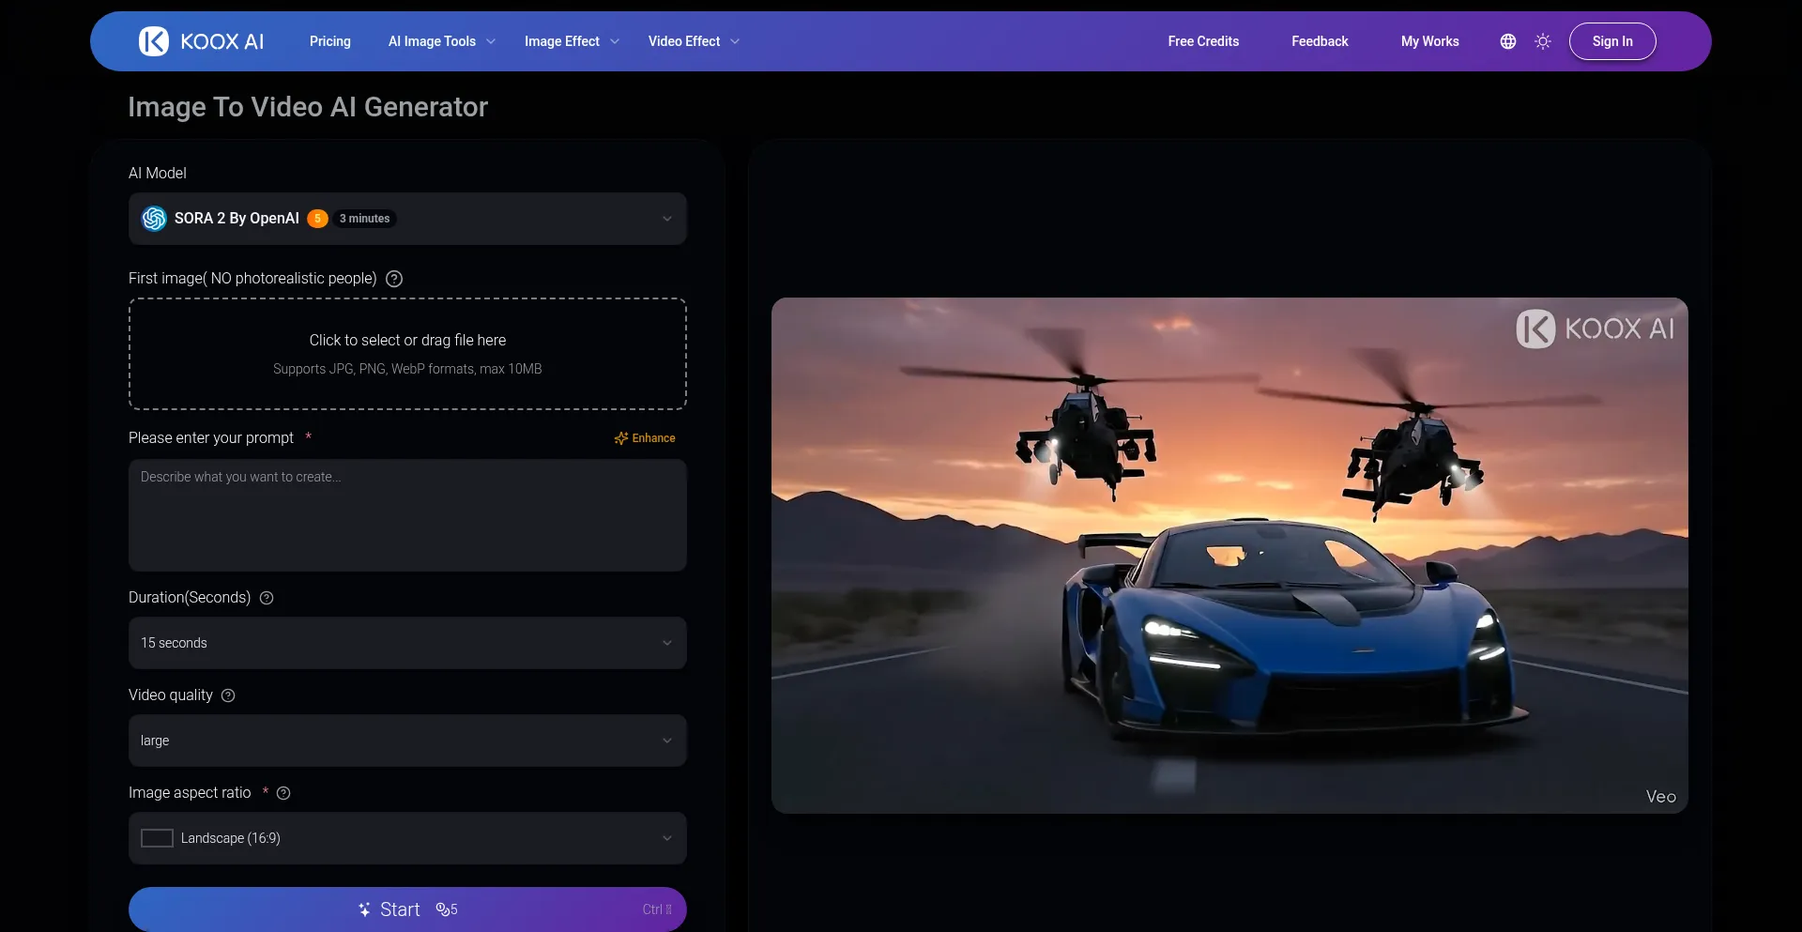Screen dimensions: 1802x932
Task: Open the Video Effect menu
Action: pos(693,41)
